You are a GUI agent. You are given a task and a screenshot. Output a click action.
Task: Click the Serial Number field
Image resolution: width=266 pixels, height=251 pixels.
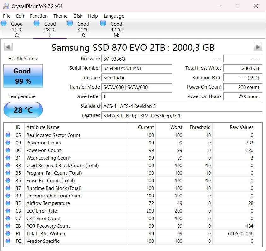coord(137,68)
